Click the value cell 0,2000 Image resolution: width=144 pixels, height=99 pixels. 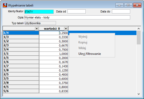(x=54, y=58)
